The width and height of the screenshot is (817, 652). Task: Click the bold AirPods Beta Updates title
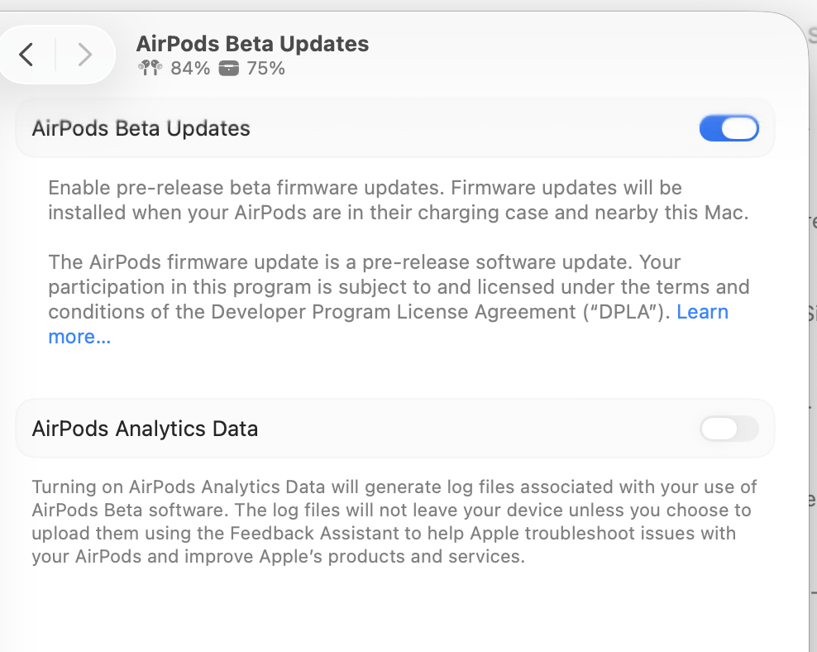tap(252, 44)
